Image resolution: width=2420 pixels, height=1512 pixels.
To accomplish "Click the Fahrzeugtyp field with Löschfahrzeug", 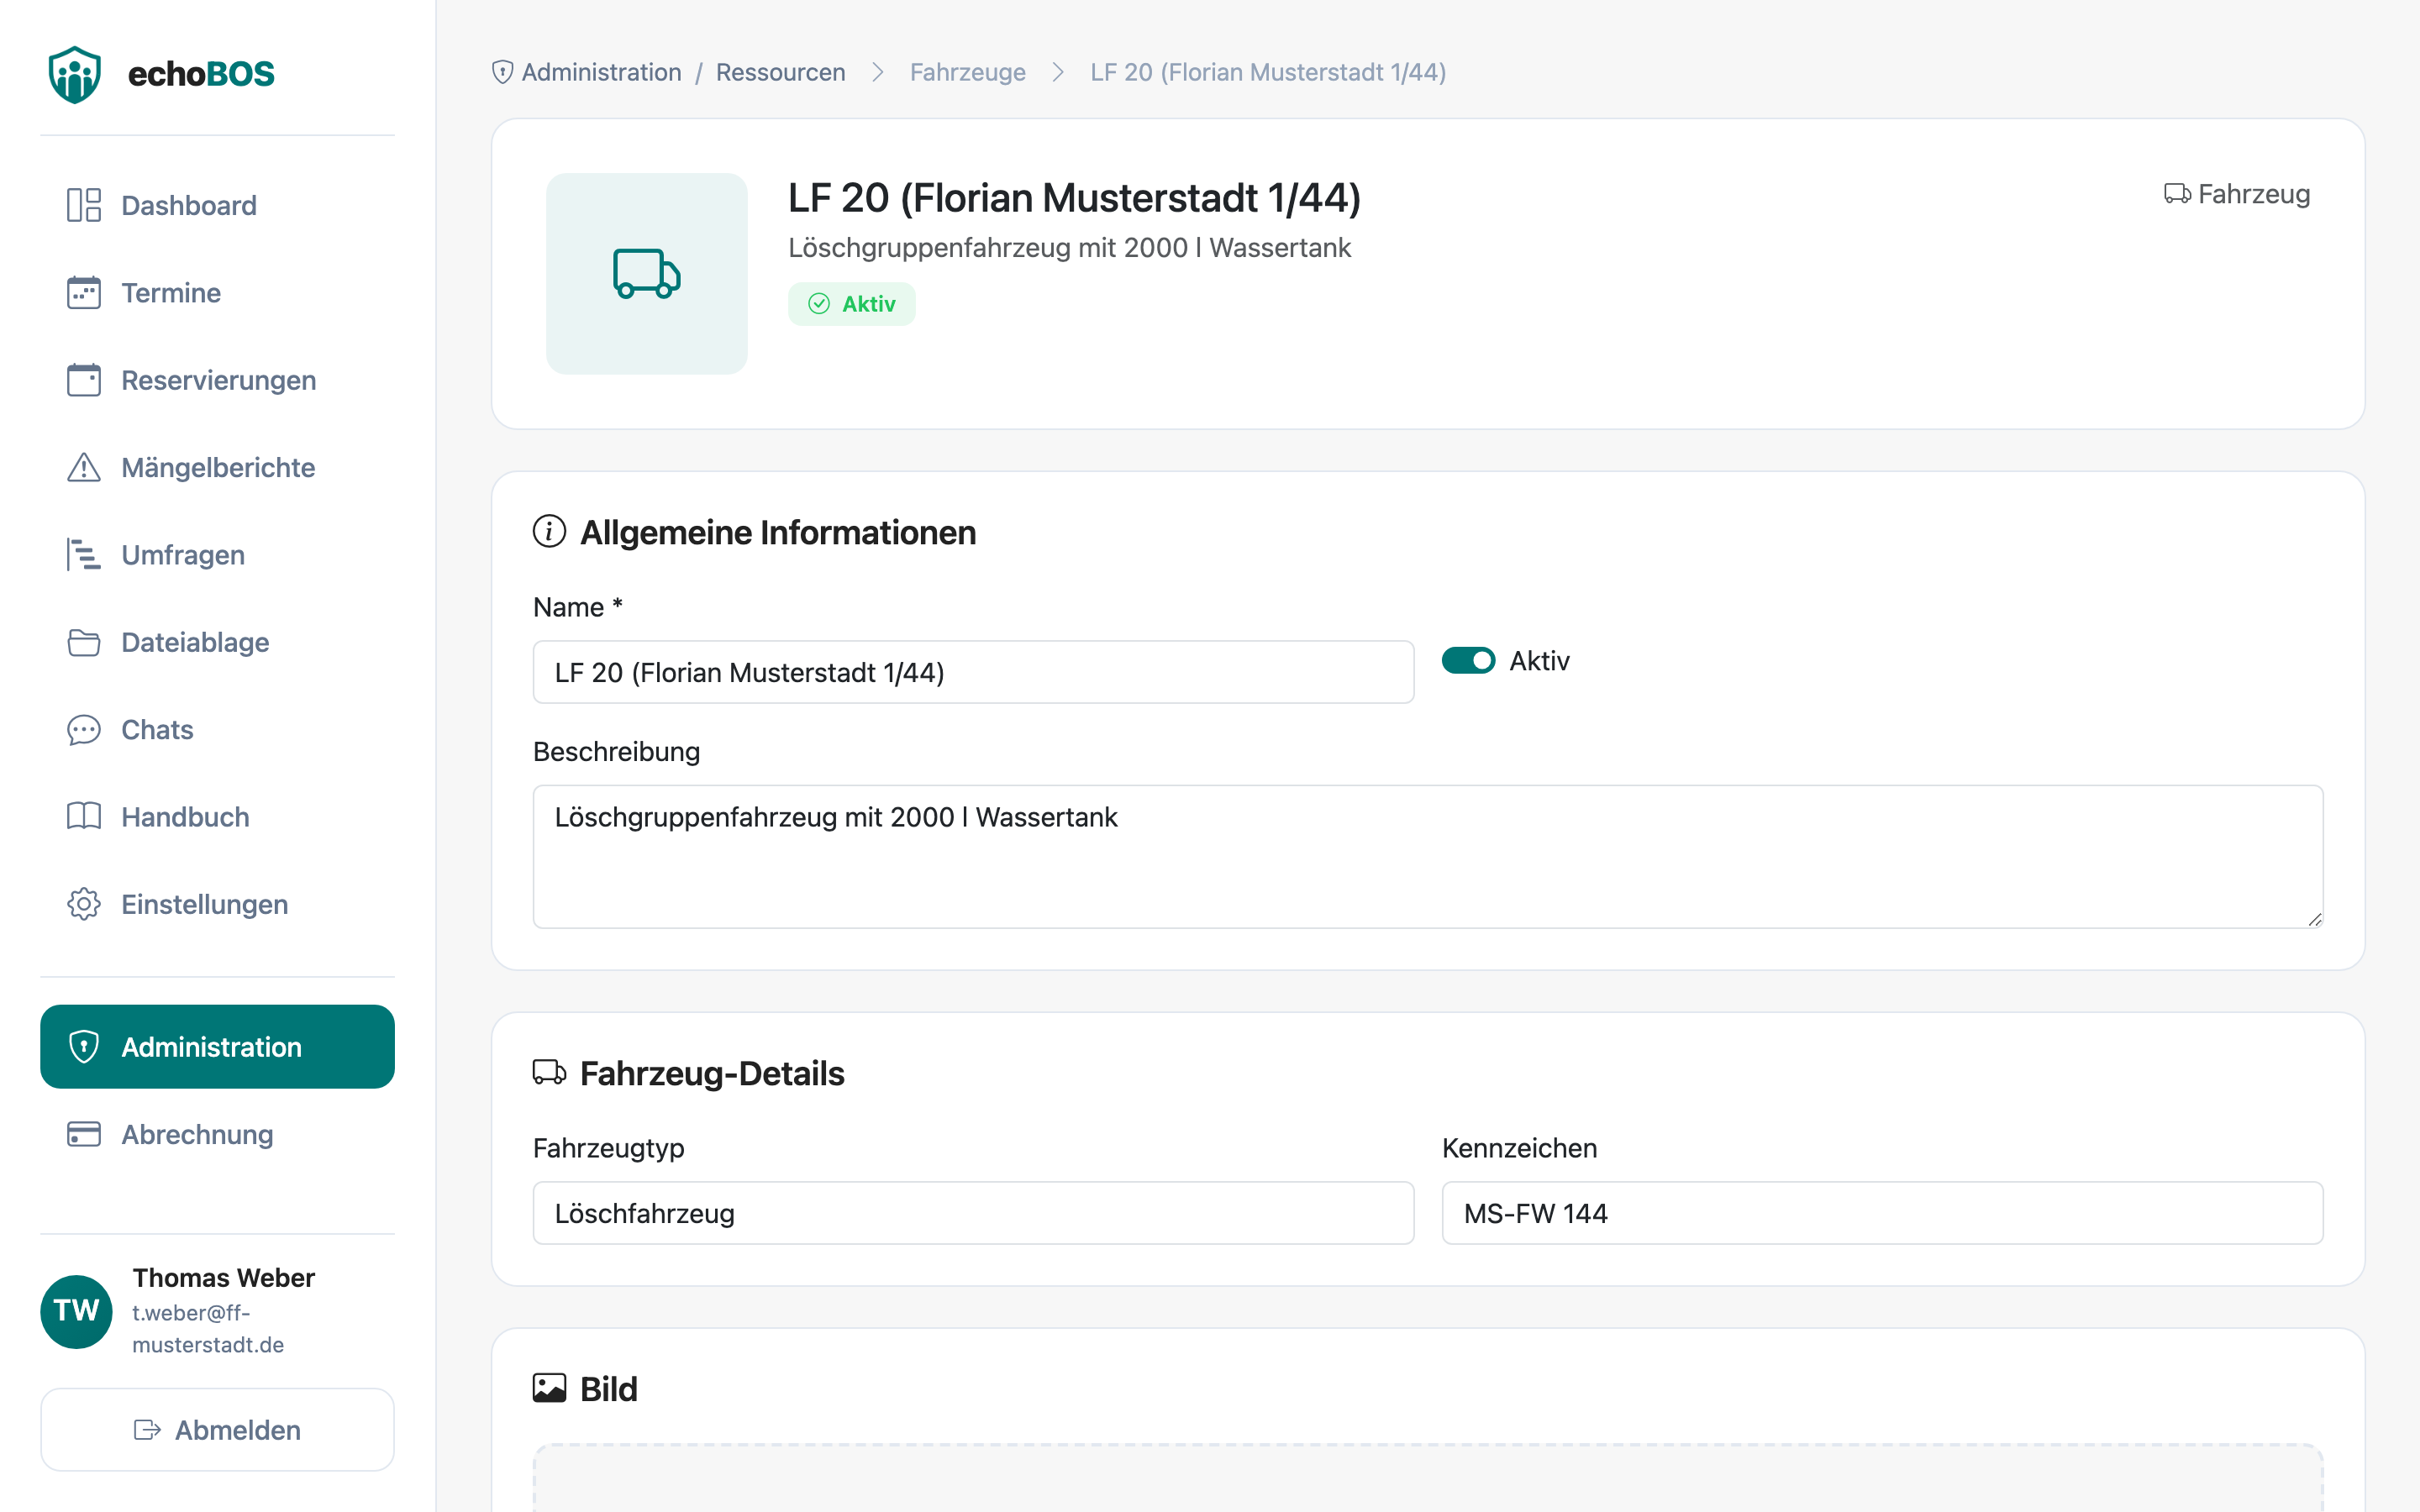I will pos(974,1213).
